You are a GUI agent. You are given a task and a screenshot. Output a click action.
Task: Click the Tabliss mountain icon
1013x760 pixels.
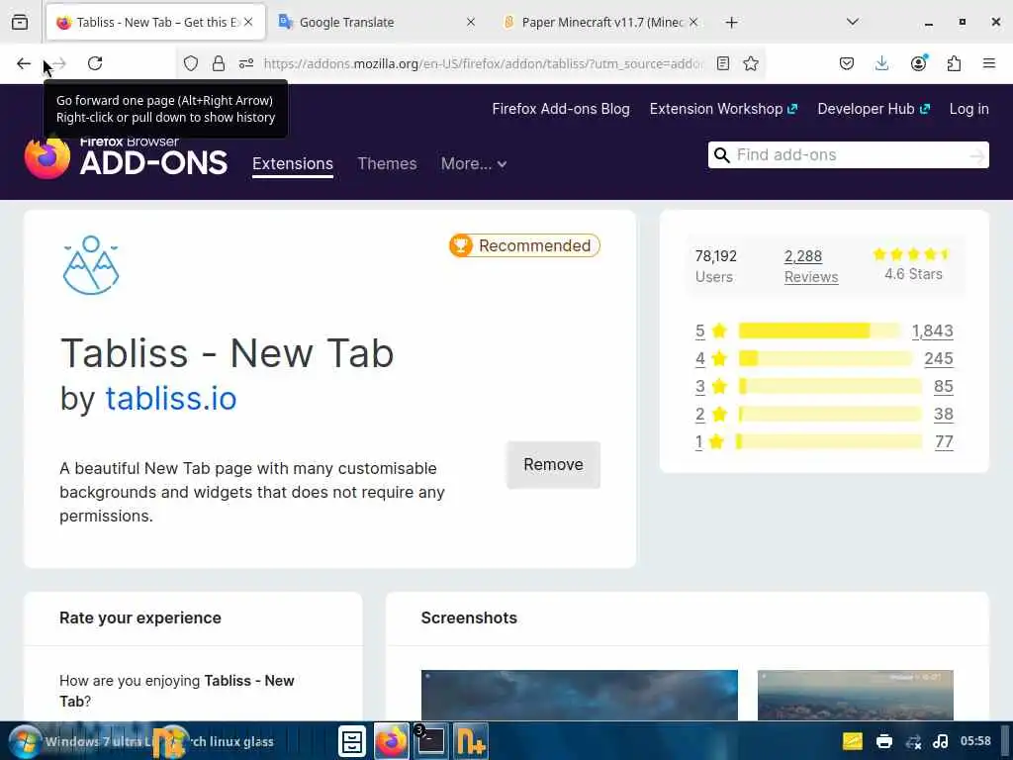(91, 265)
